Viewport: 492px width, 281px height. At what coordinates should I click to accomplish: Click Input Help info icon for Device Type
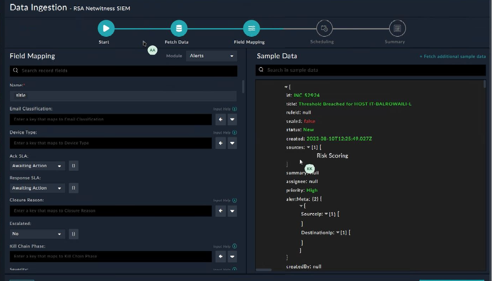coord(234,133)
